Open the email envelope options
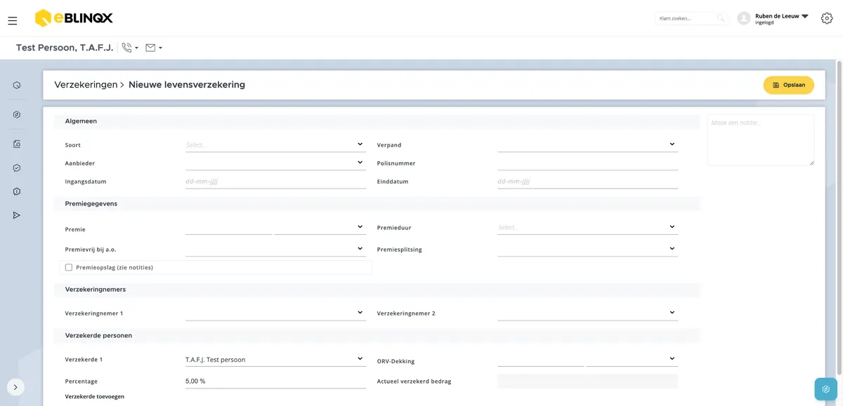This screenshot has height=406, width=843. coord(154,48)
